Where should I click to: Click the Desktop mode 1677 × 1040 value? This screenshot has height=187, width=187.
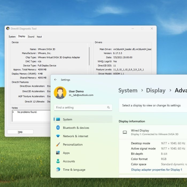click(173, 143)
